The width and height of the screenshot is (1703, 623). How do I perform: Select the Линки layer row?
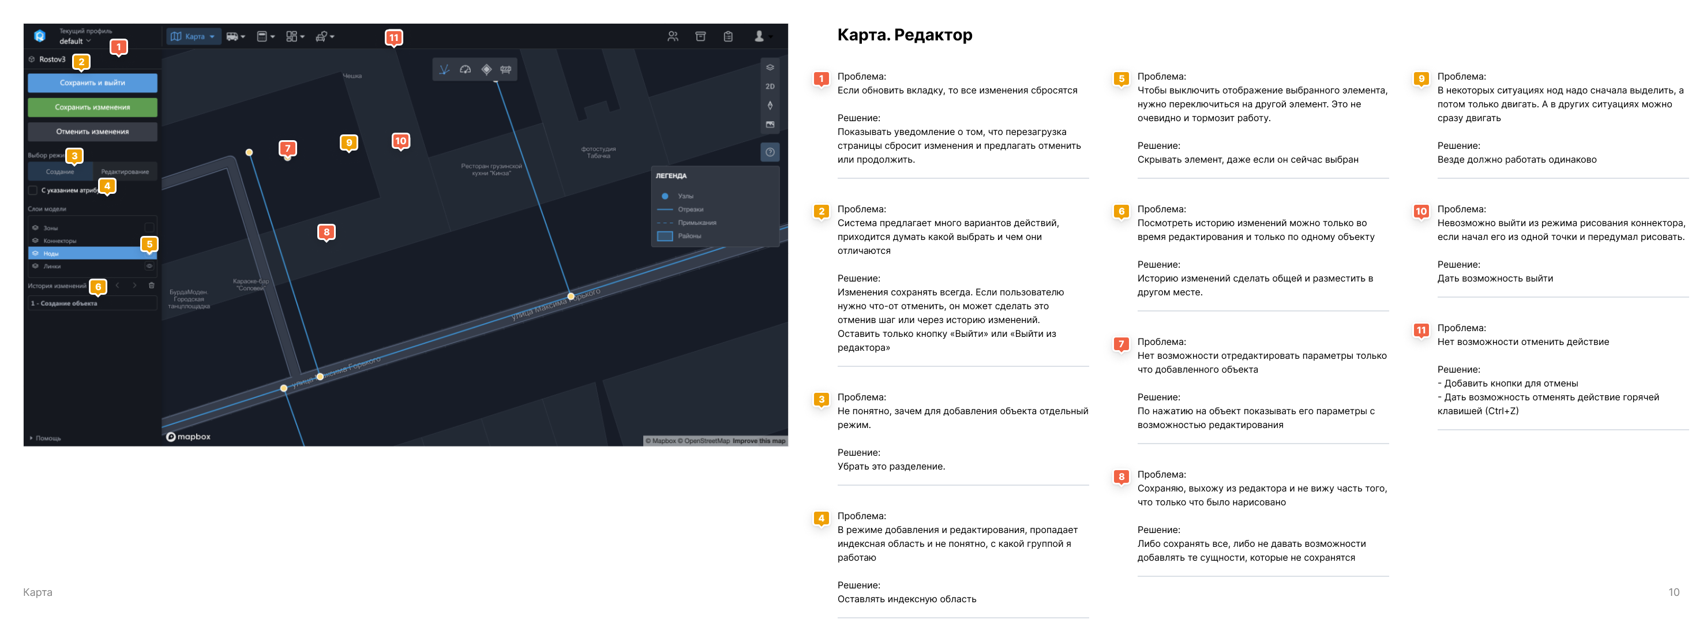(92, 267)
